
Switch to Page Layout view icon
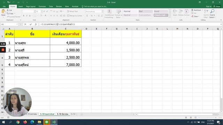click(191, 118)
